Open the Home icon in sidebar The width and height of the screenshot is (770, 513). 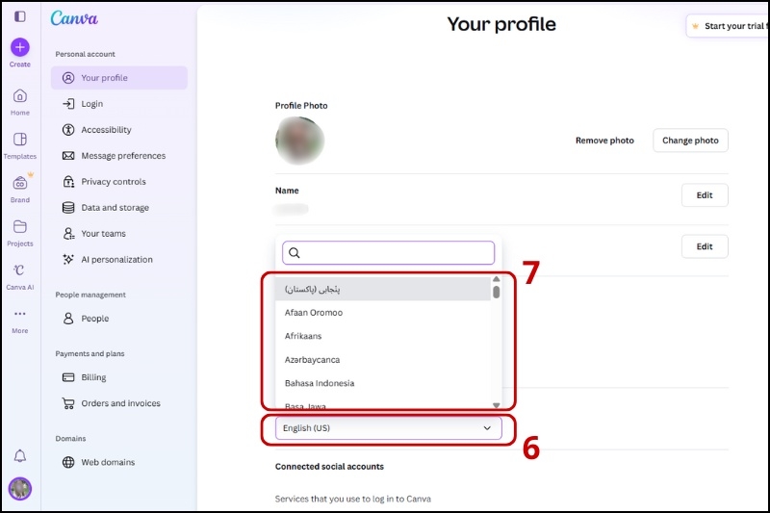[x=19, y=96]
